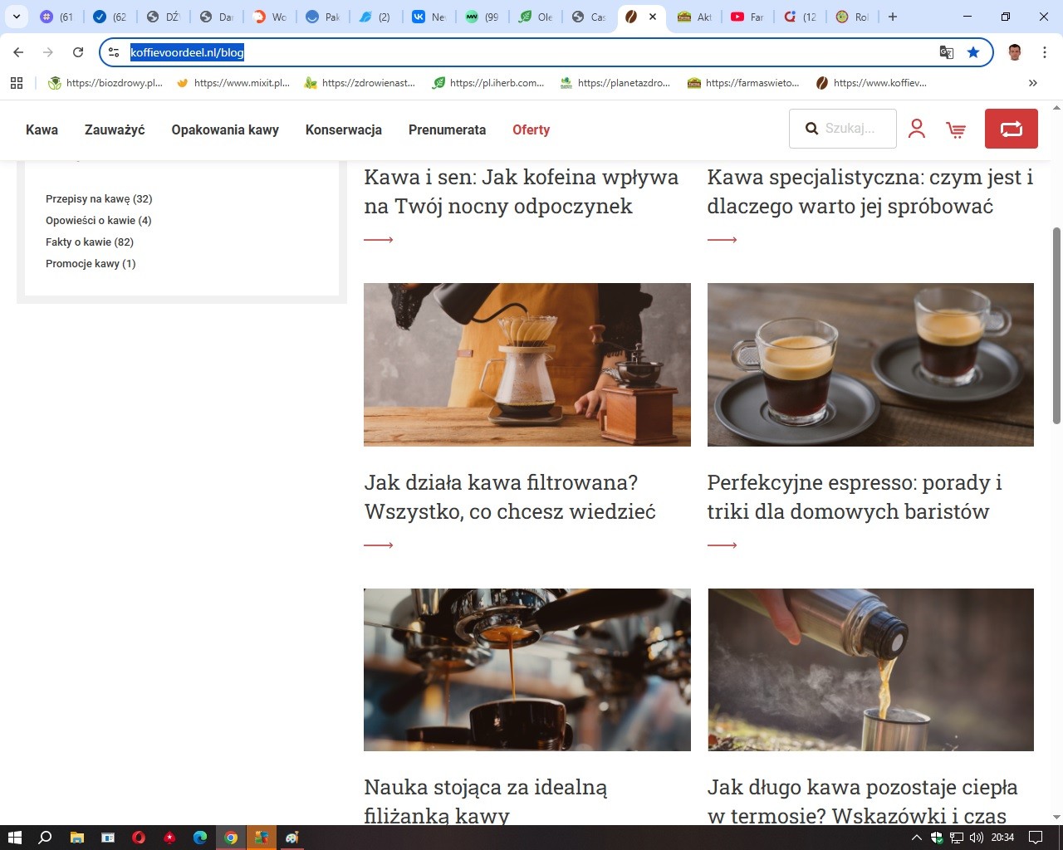Select the Promocje kawy (1) category

91,264
